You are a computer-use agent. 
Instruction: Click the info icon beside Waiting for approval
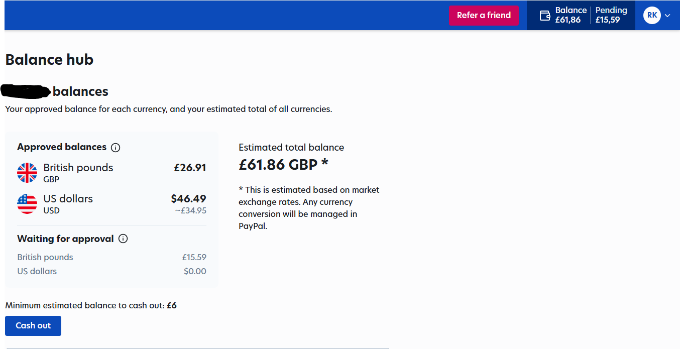[x=123, y=239]
